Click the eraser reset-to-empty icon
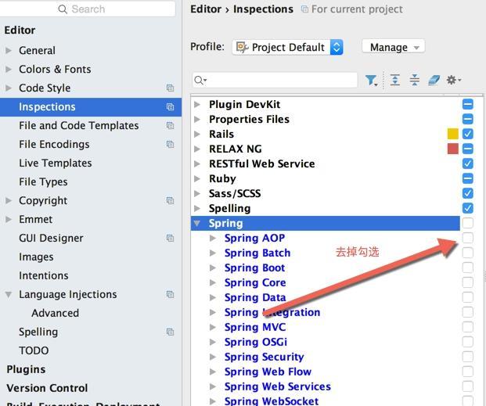This screenshot has height=406, width=486. pos(434,81)
